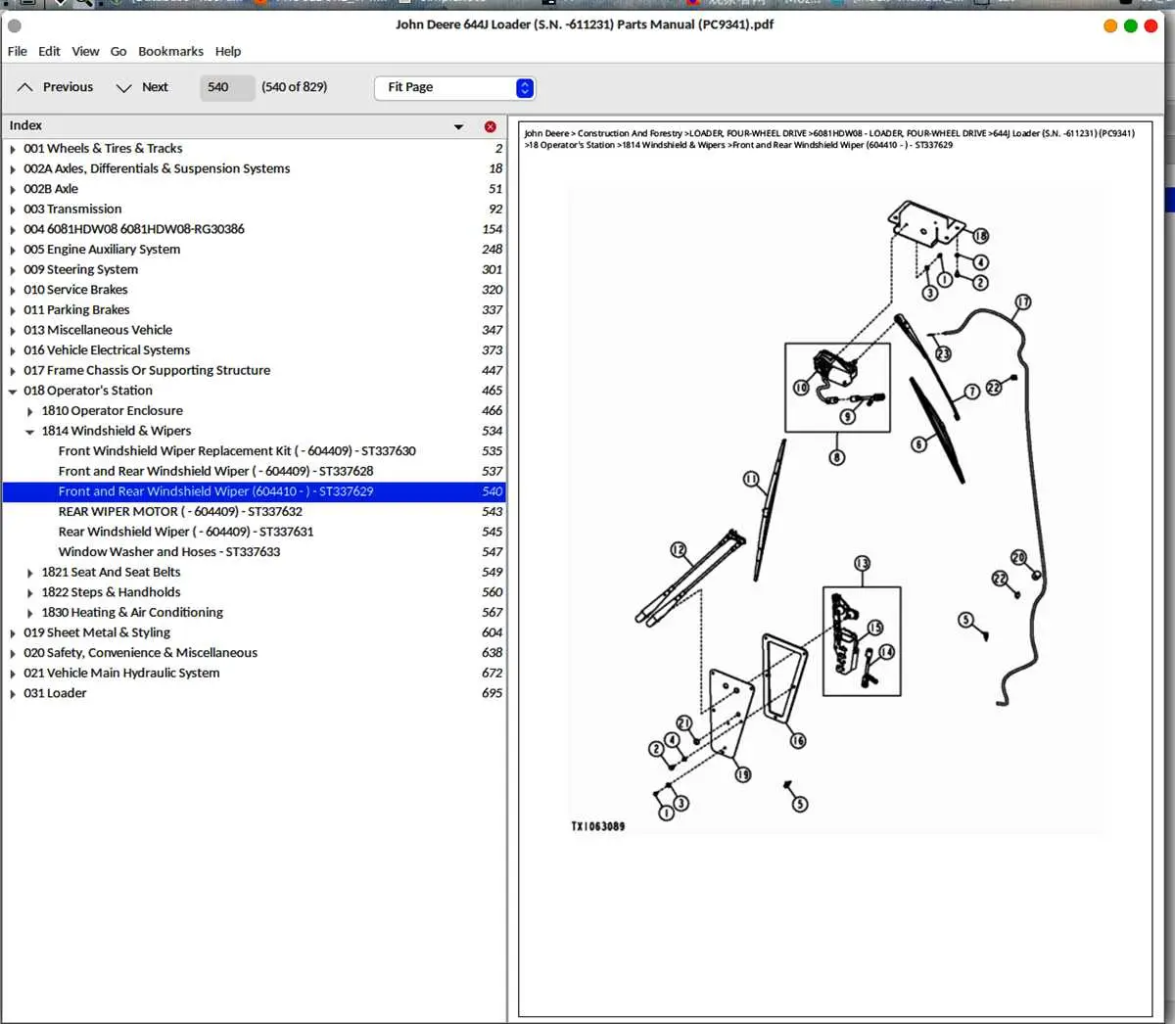Expand the 003 Transmission section
The height and width of the screenshot is (1024, 1175).
13,209
